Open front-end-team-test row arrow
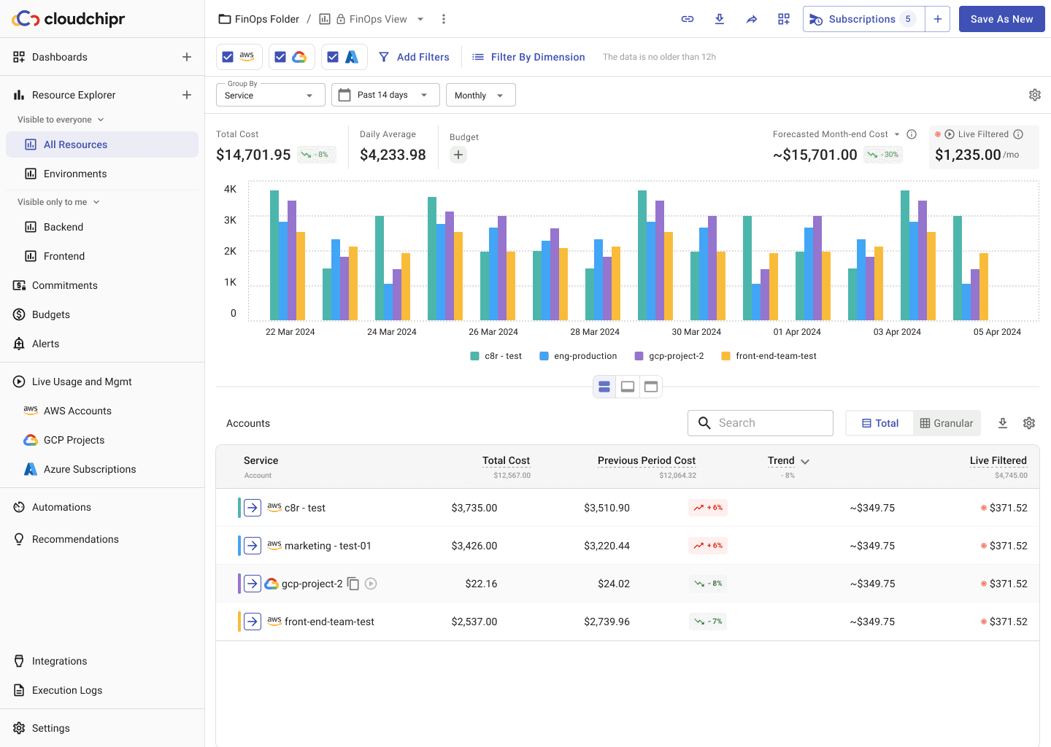 (253, 622)
